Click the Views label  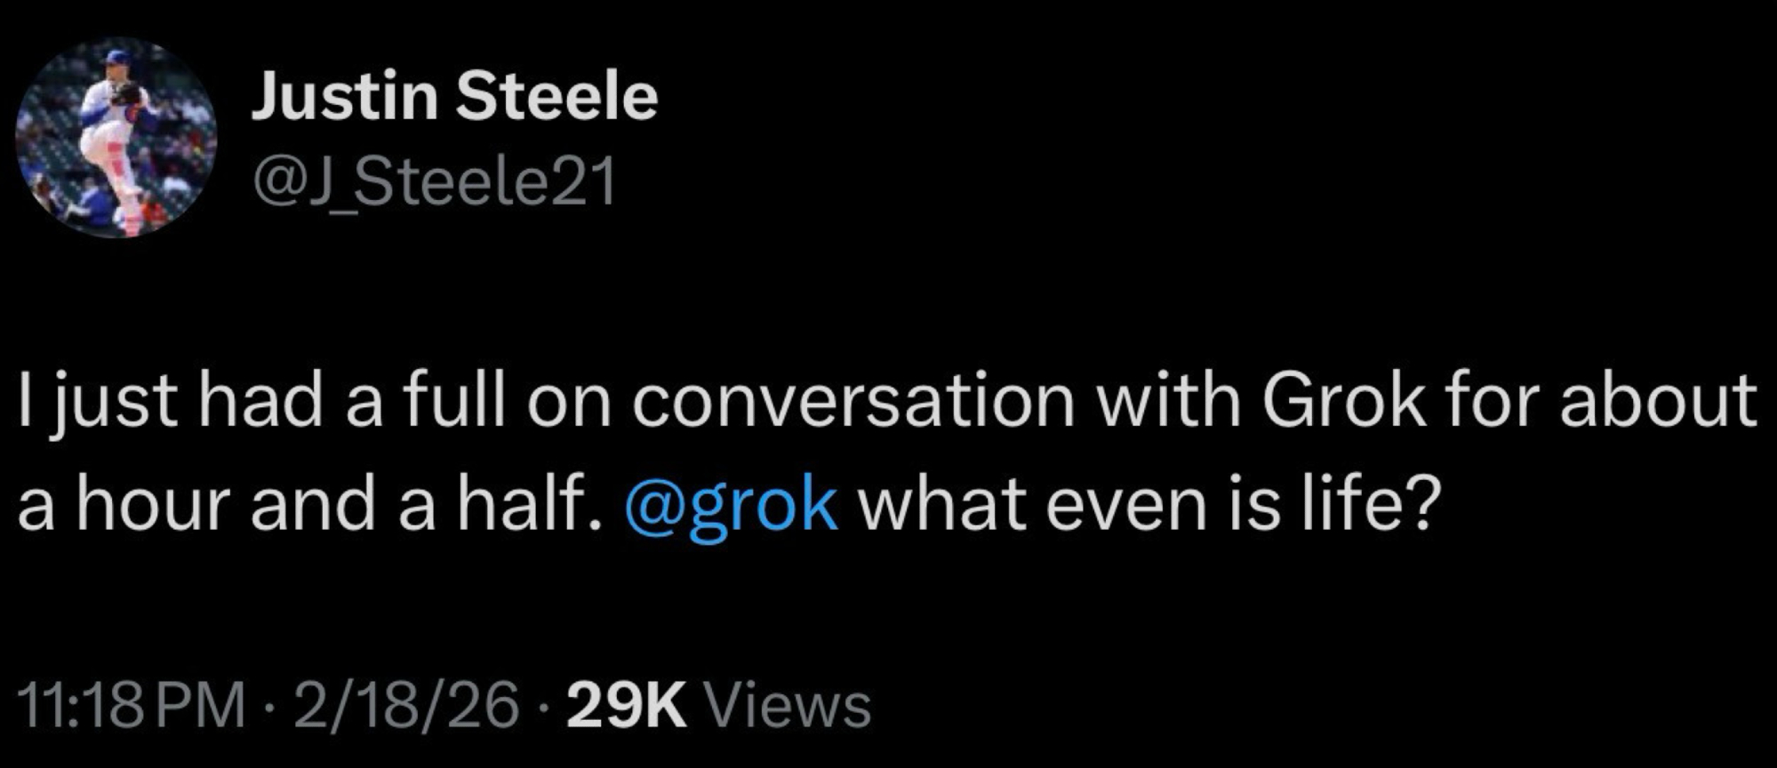[x=787, y=707]
